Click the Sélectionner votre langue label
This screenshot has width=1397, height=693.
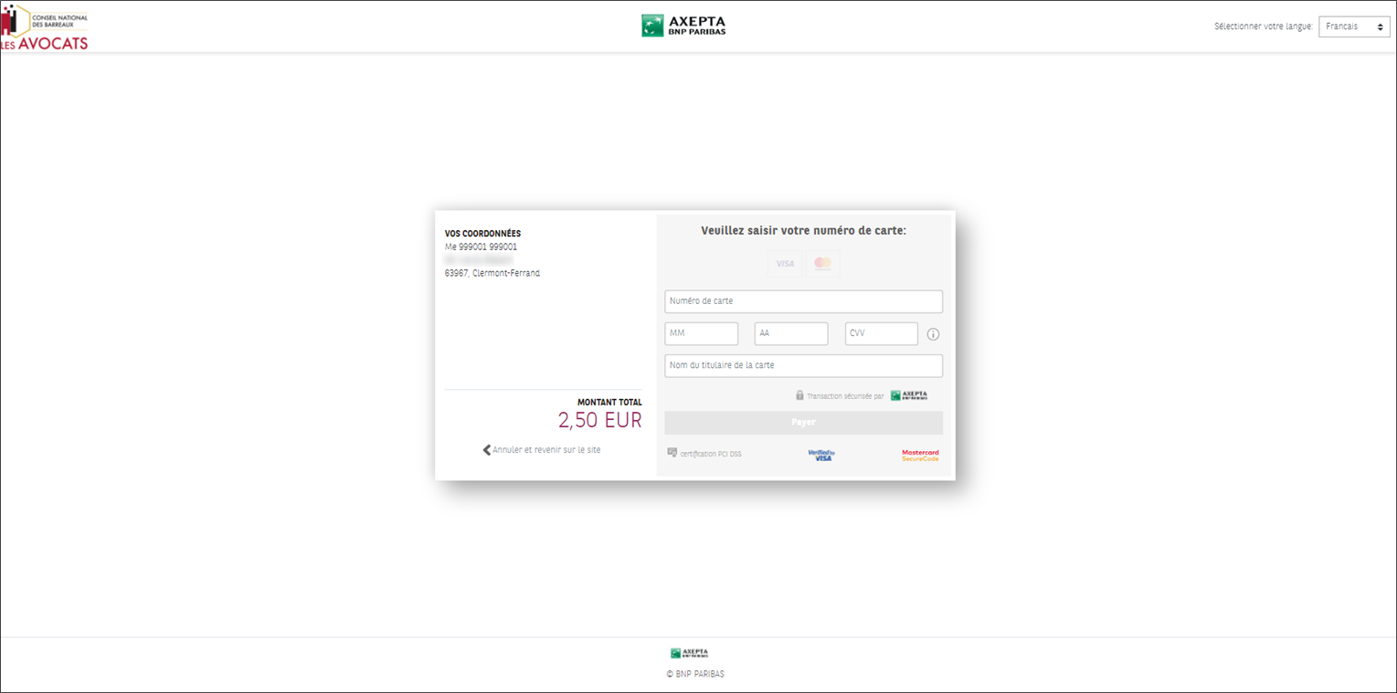(x=1263, y=26)
